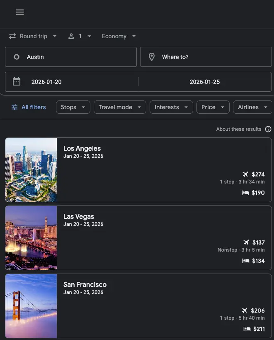The height and width of the screenshot is (340, 274).
Task: Click the airplane icon next to $137
Action: coord(246,242)
